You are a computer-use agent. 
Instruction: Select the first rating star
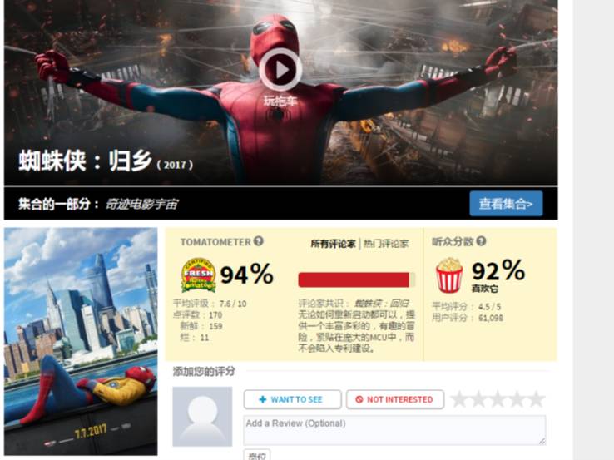pyautogui.click(x=459, y=399)
